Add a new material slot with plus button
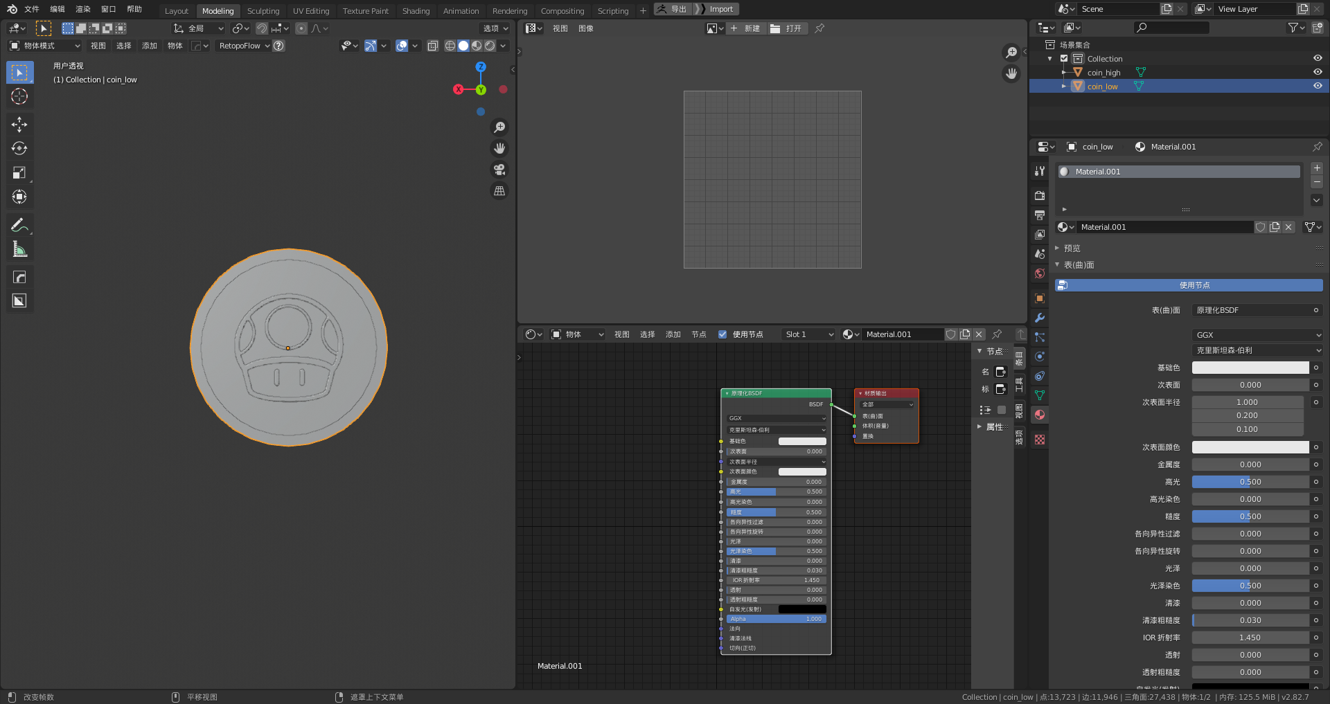The height and width of the screenshot is (704, 1330). tap(1317, 168)
